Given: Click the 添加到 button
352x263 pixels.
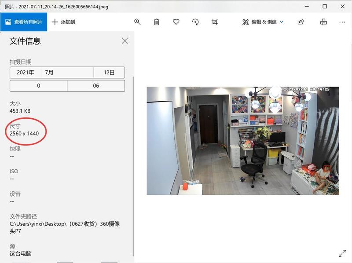Looking at the screenshot, I should tap(63, 22).
